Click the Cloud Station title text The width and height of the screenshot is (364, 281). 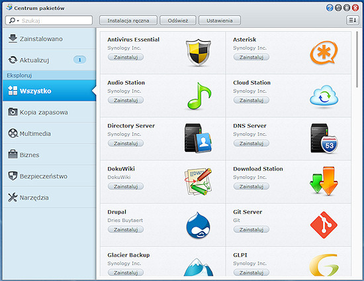(251, 82)
